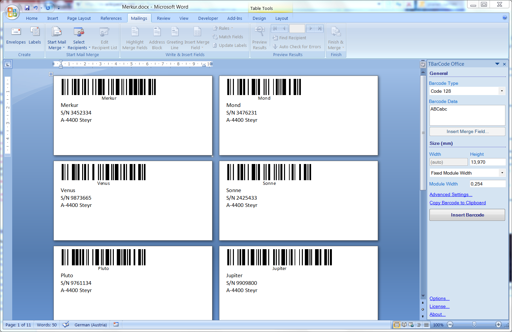Click the spell check icon in status bar

pyautogui.click(x=66, y=324)
